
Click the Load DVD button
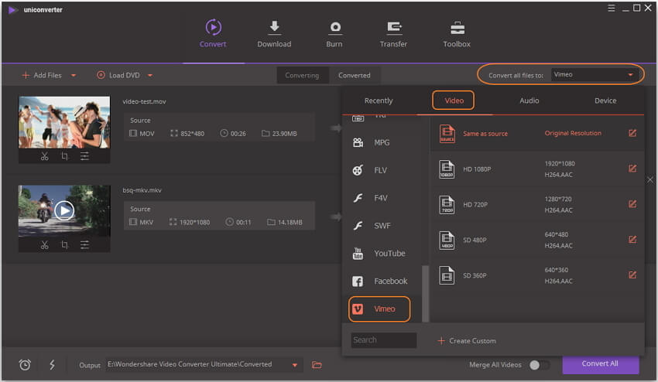118,76
